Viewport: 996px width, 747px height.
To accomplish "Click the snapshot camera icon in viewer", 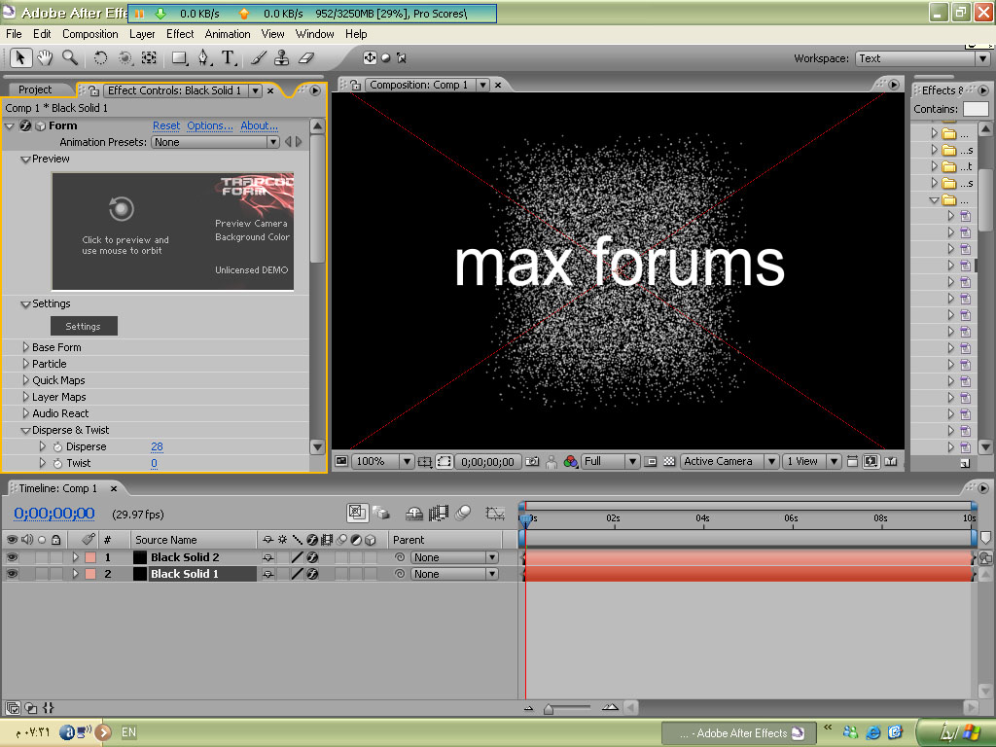I will 532,462.
